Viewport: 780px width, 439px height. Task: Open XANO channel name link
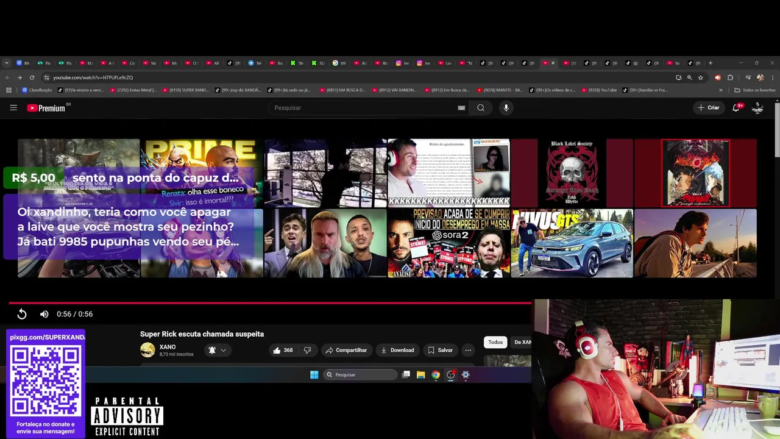168,347
